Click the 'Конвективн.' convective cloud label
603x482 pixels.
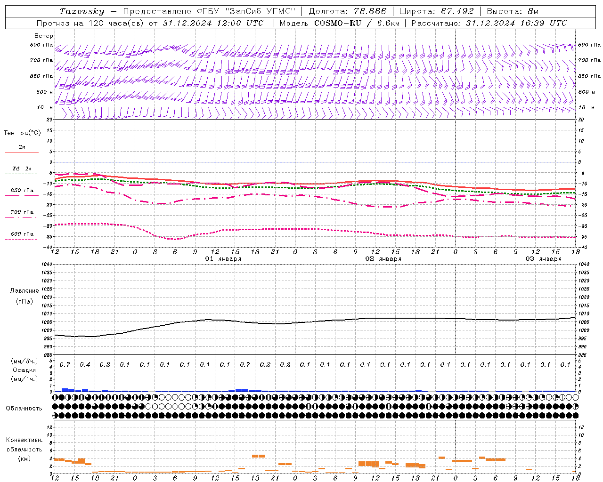click(24, 440)
